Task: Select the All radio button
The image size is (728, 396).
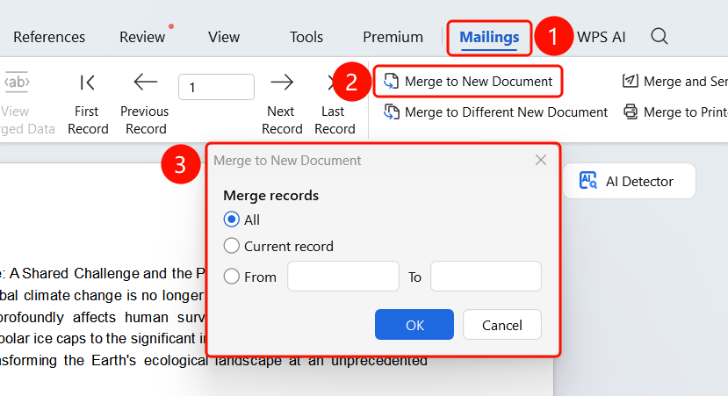Action: (x=231, y=220)
